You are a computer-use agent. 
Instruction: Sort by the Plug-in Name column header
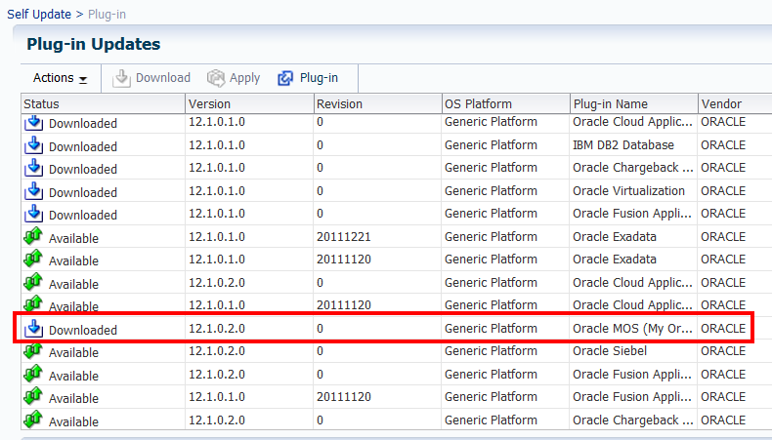(633, 103)
